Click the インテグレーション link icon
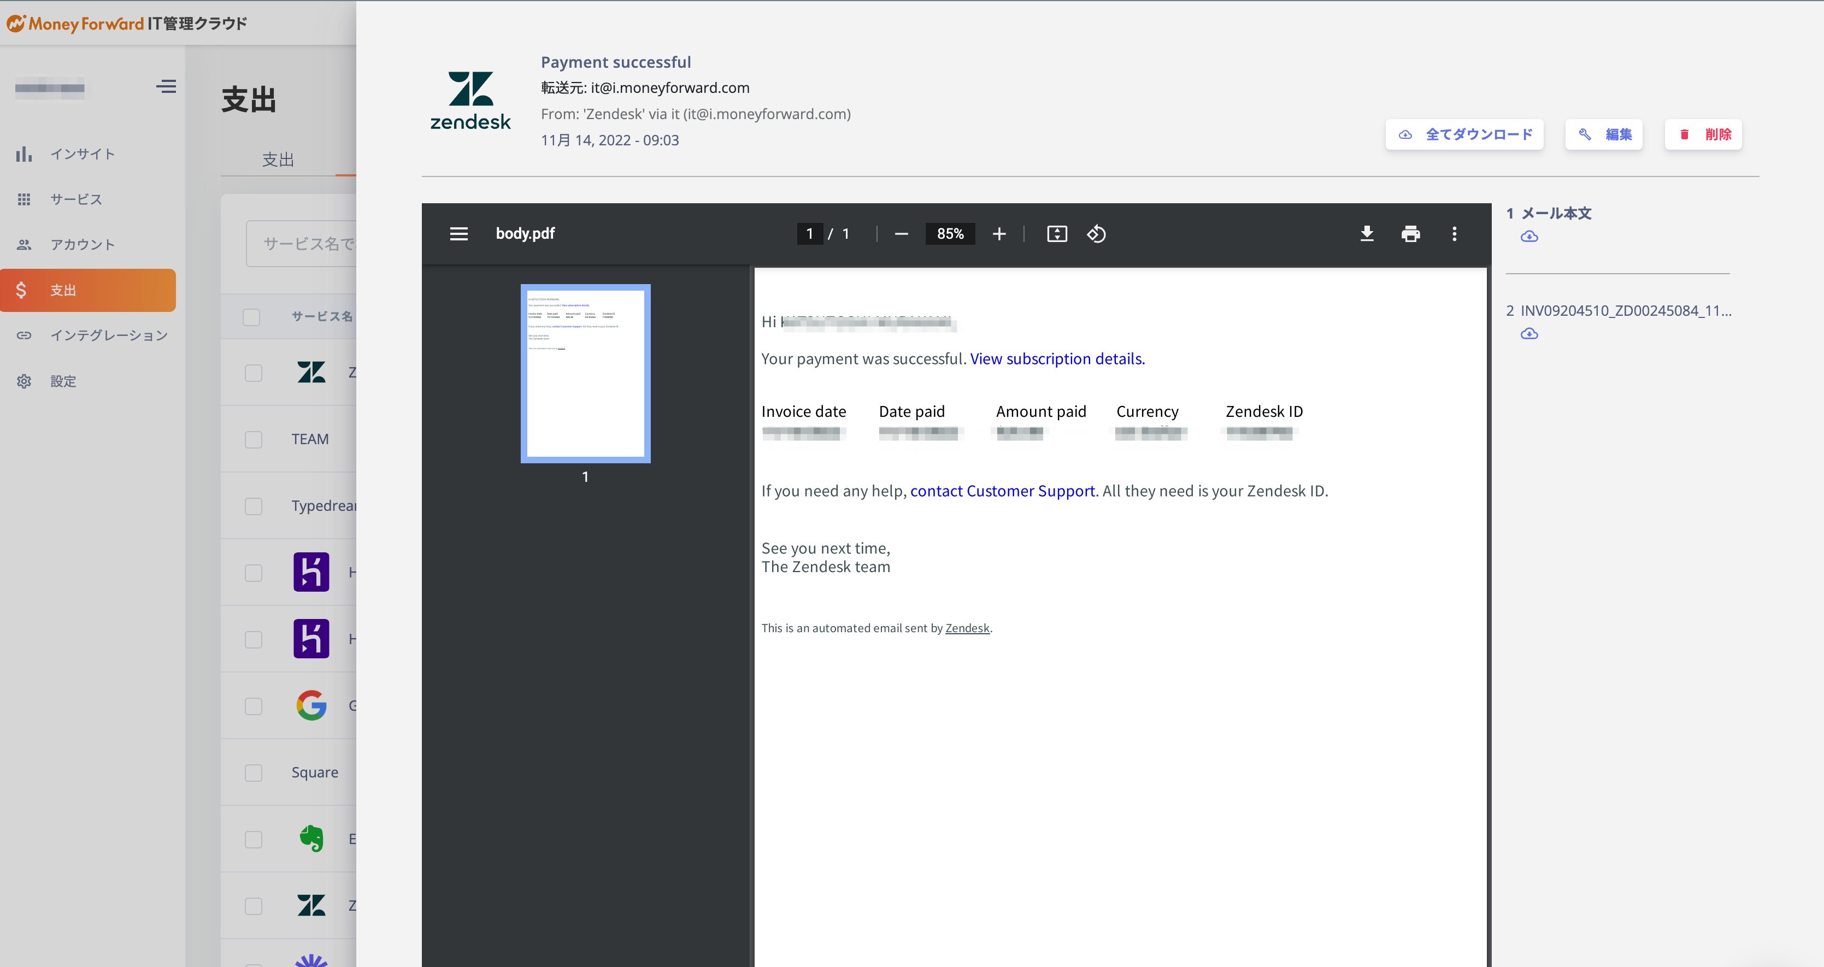The height and width of the screenshot is (967, 1824). pyautogui.click(x=24, y=335)
